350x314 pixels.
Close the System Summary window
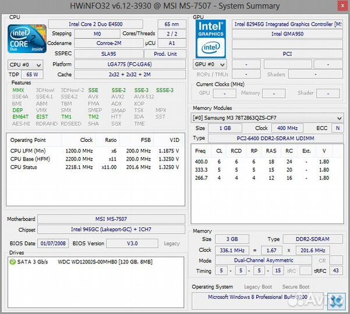[x=342, y=6]
